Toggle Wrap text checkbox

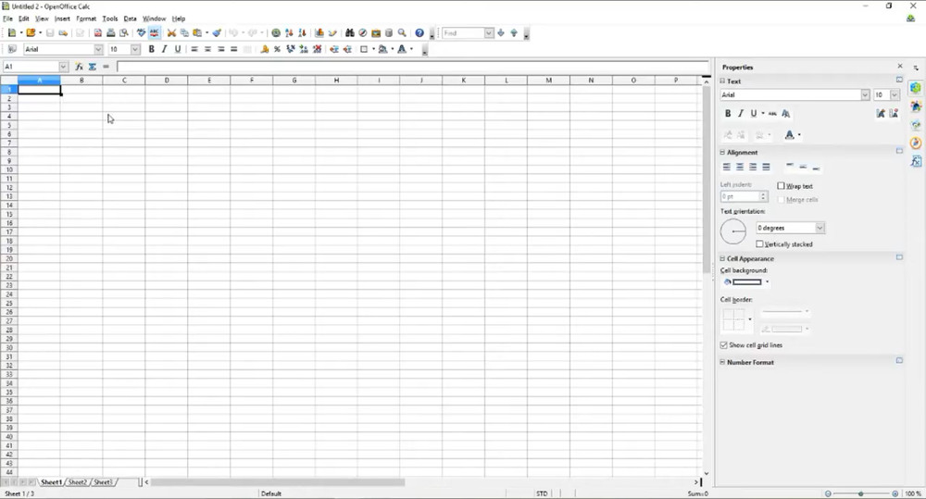coord(781,185)
